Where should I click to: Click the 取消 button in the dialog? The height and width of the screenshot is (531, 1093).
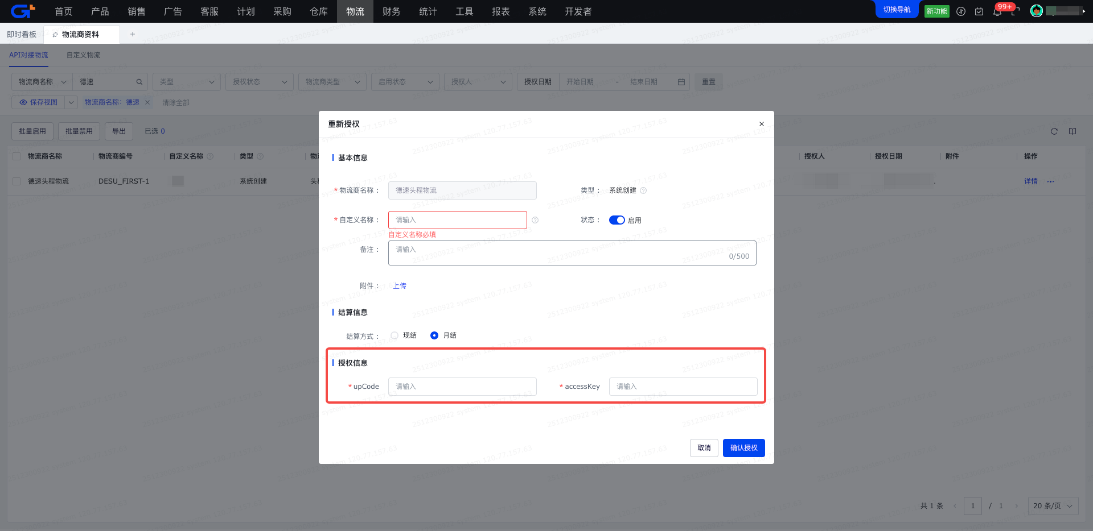tap(704, 448)
